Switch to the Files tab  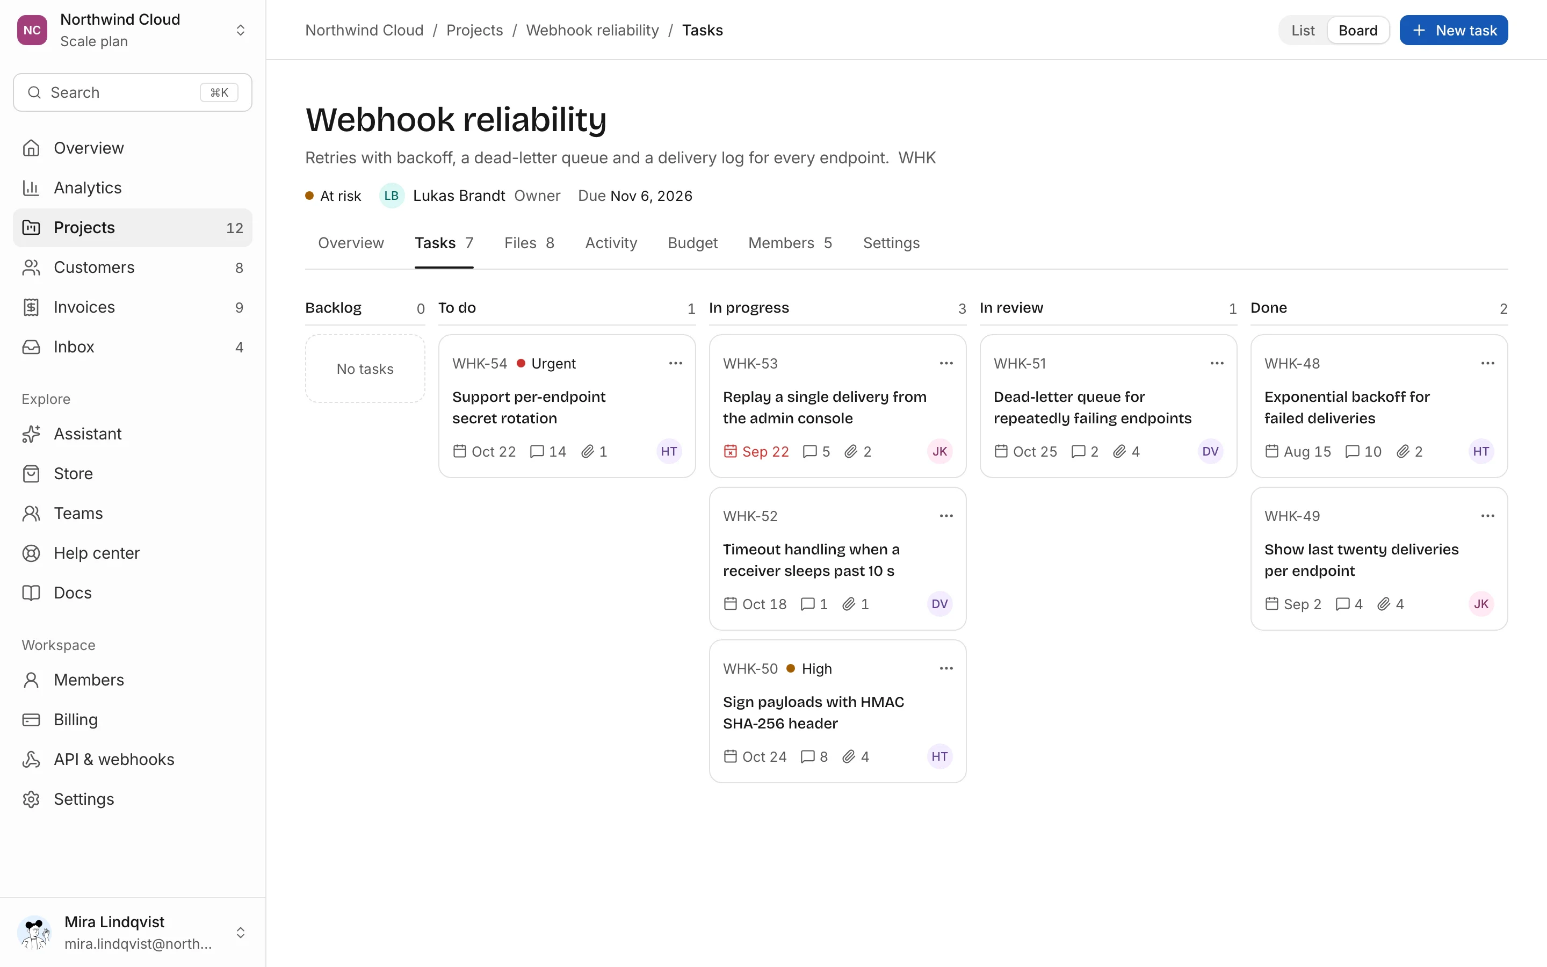(x=529, y=243)
